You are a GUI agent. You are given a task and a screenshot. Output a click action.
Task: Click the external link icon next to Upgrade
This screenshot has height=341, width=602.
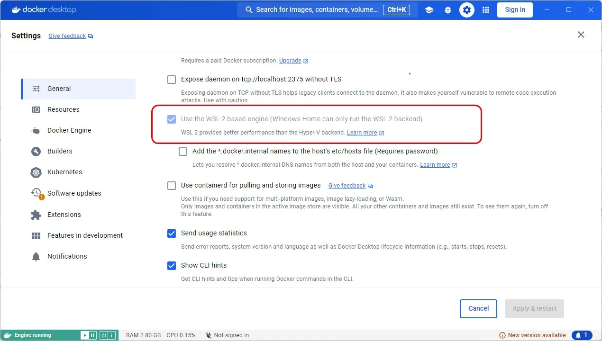tap(306, 61)
